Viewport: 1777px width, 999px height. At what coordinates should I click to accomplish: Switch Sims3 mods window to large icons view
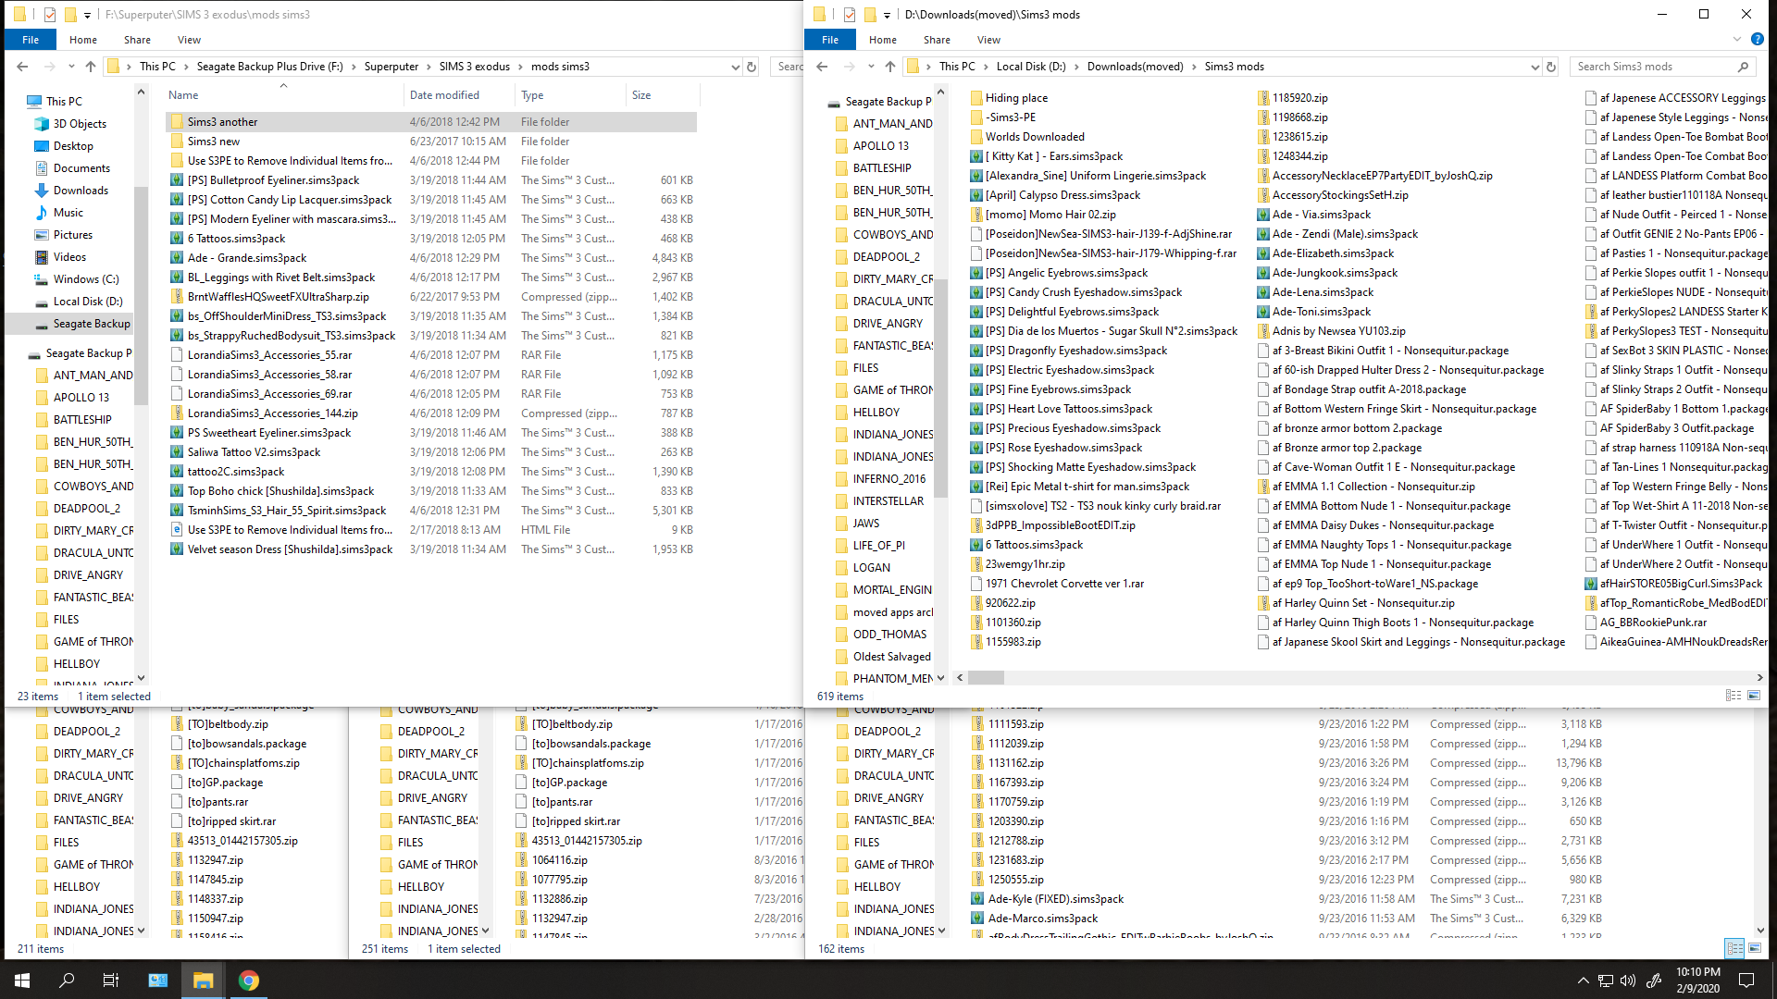[1754, 697]
